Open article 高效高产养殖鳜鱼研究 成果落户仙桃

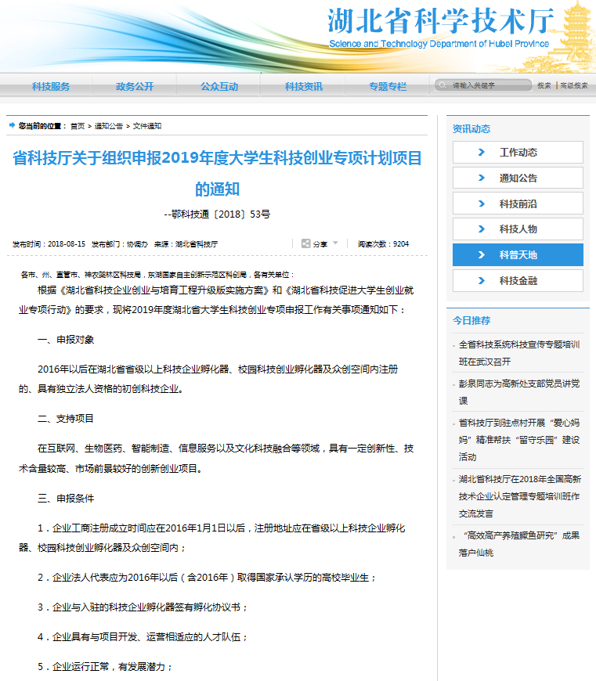(519, 544)
